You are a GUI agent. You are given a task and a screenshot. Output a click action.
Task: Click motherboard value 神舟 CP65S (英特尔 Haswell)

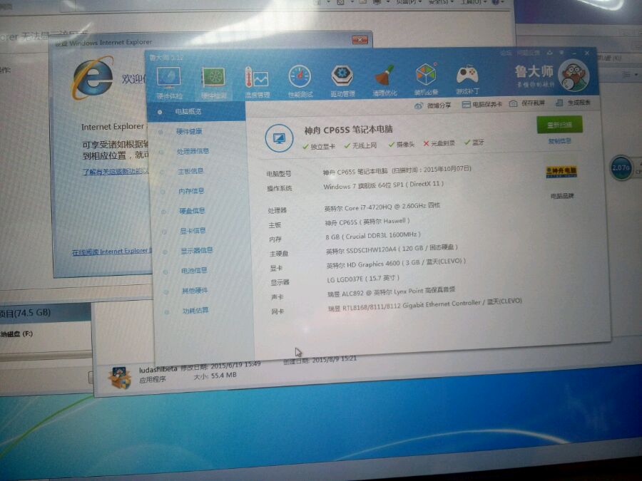pyautogui.click(x=367, y=222)
